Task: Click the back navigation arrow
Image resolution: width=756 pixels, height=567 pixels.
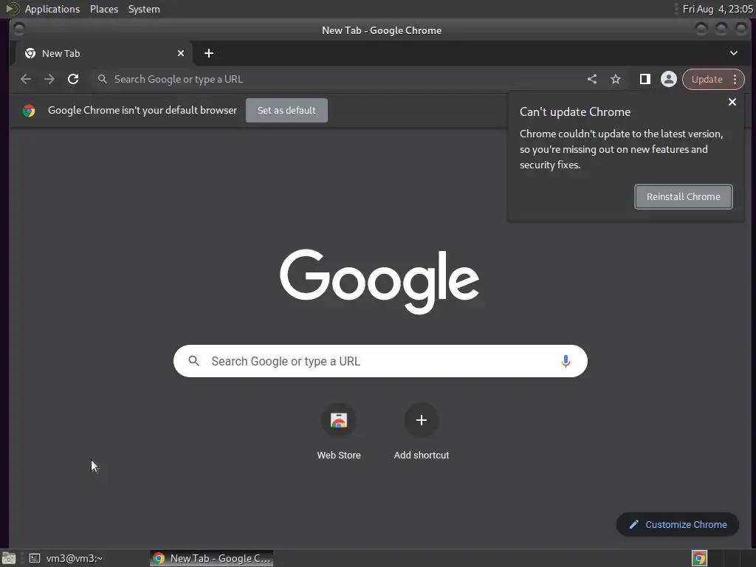Action: [26, 79]
